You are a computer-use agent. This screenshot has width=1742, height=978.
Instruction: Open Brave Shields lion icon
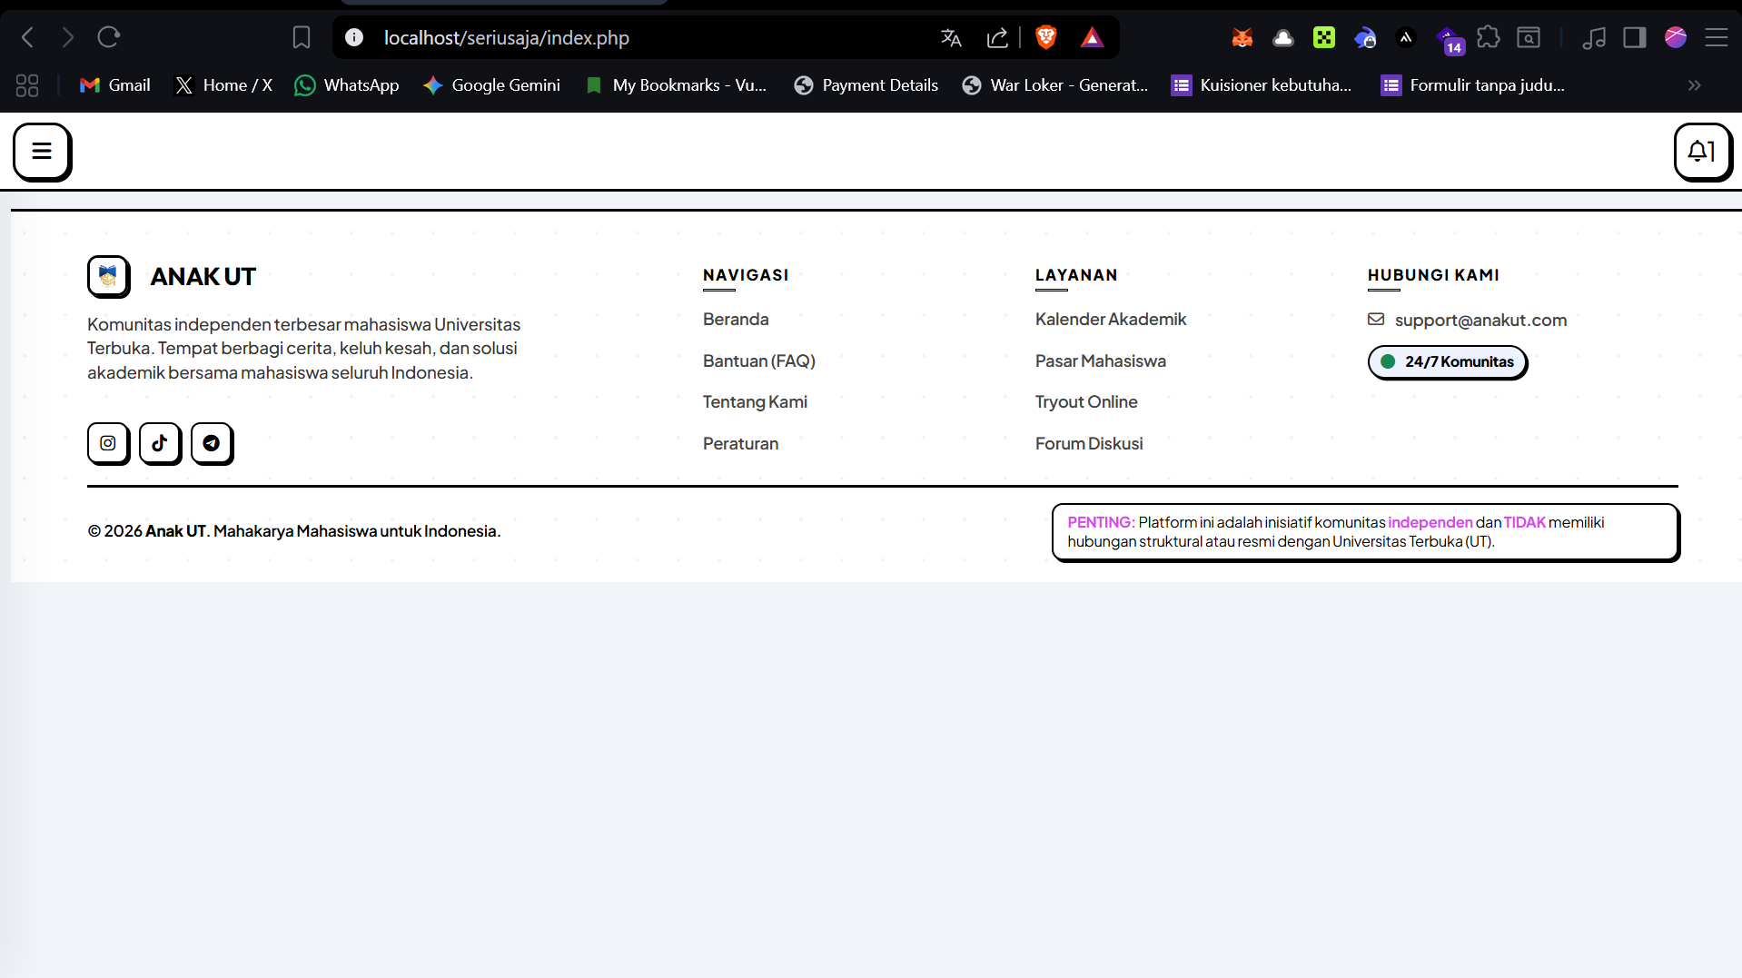1046,37
